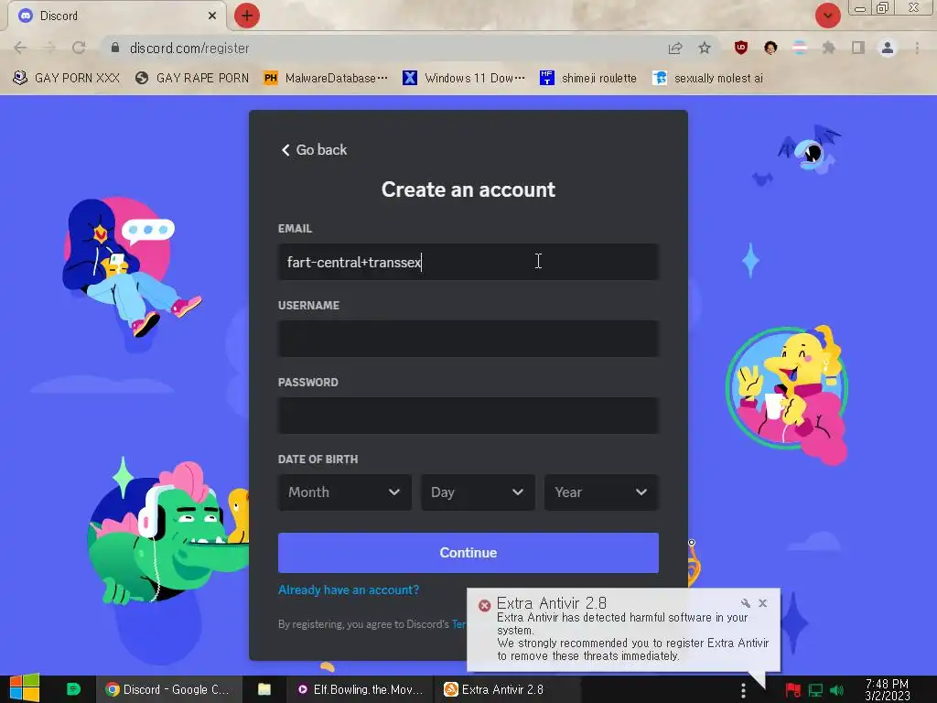The width and height of the screenshot is (937, 703).
Task: Open the tab search dropdown in the title bar
Action: 827,16
